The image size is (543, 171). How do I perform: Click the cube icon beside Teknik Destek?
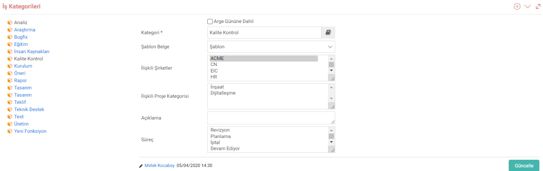[10, 109]
